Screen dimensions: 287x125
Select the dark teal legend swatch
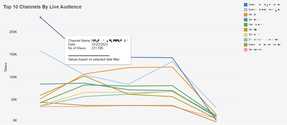(x=246, y=20)
